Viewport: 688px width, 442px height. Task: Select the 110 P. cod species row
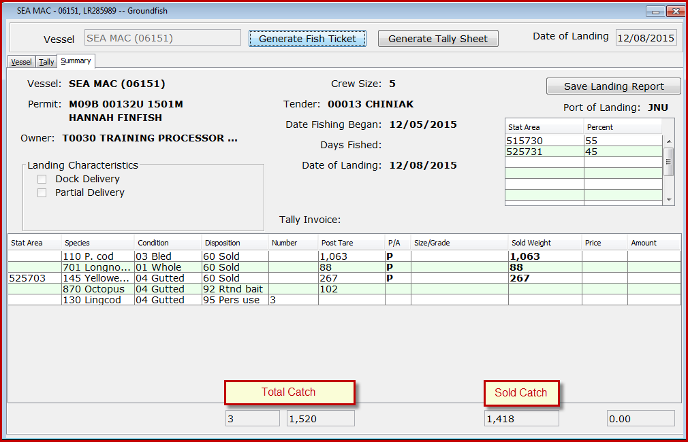97,256
